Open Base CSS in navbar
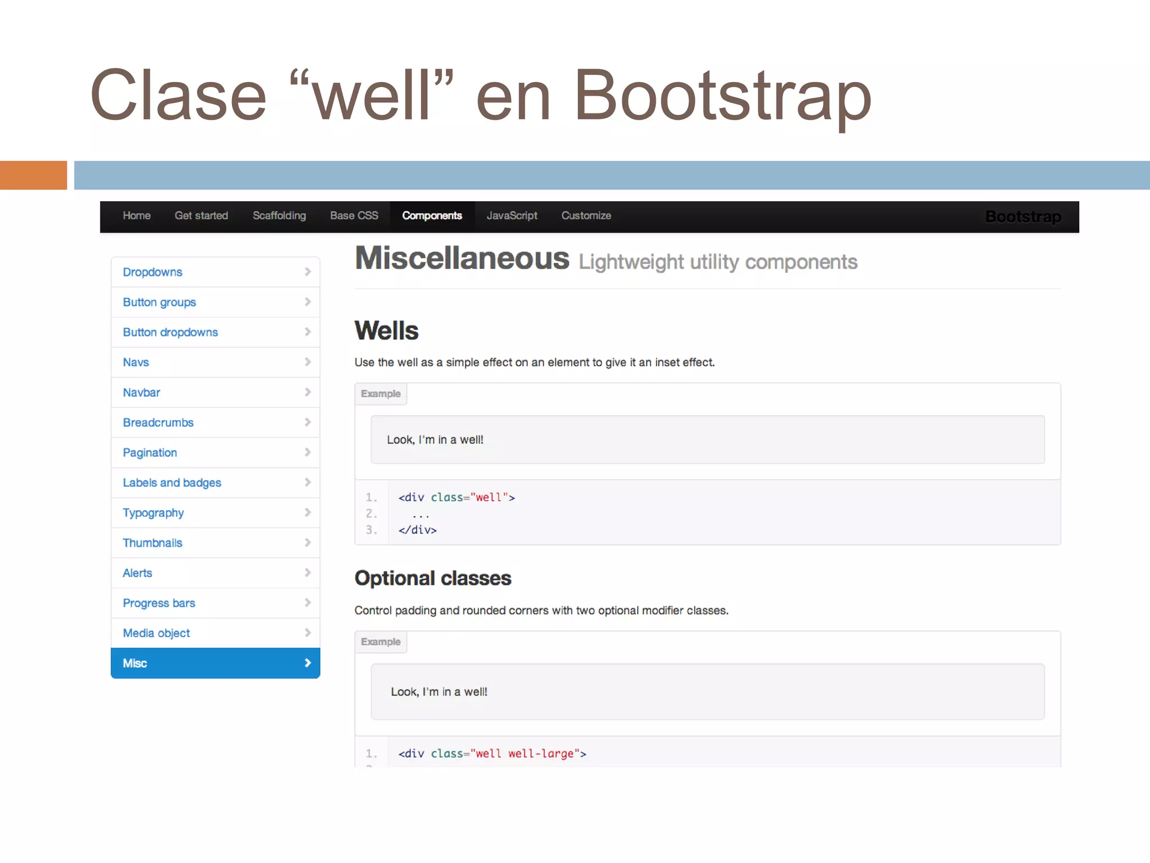1150x863 pixels. click(x=354, y=216)
